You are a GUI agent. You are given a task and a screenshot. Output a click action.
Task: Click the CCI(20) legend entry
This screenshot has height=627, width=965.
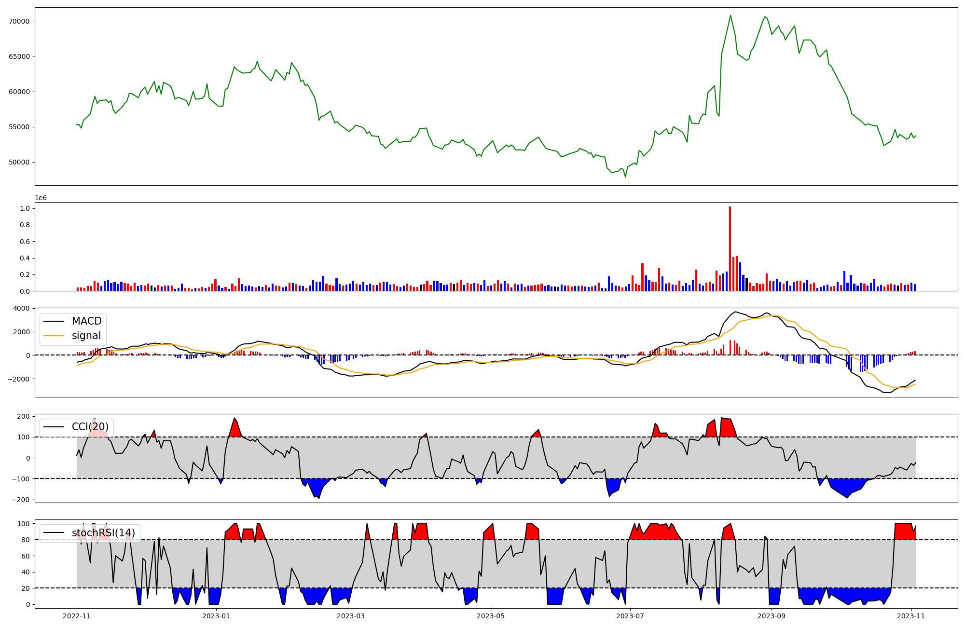pos(90,427)
